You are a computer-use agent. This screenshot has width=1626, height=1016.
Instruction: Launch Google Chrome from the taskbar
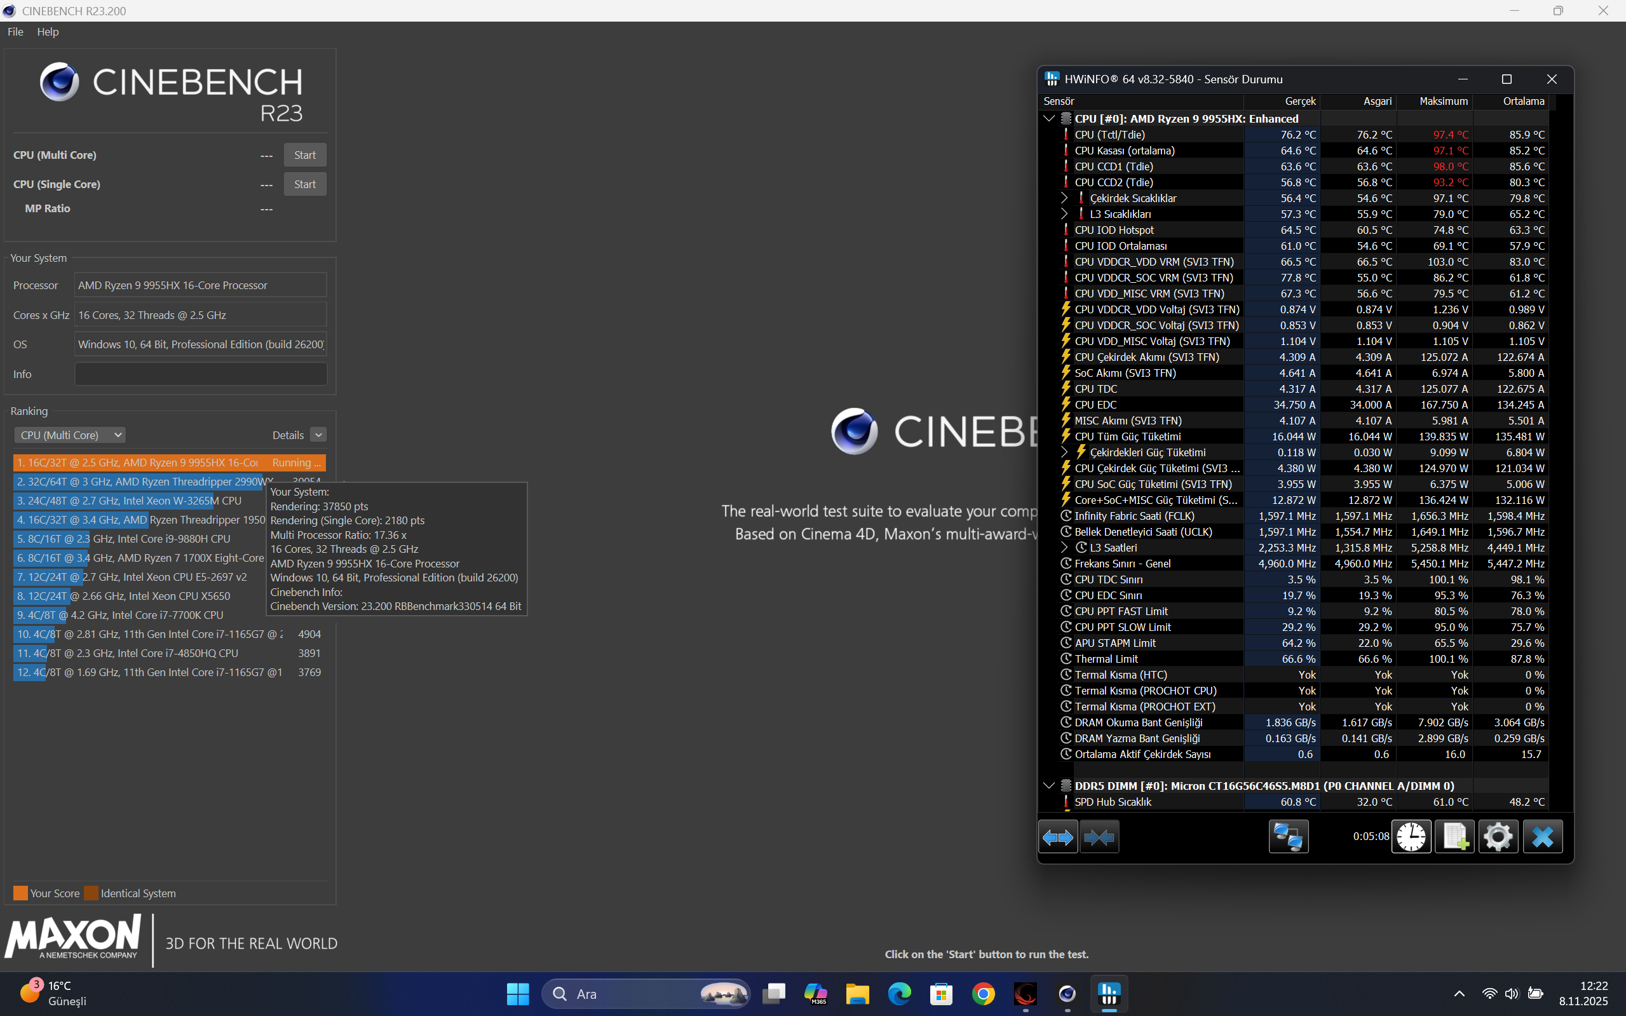point(984,994)
